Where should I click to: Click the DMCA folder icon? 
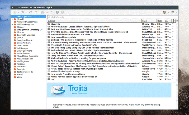(15, 37)
